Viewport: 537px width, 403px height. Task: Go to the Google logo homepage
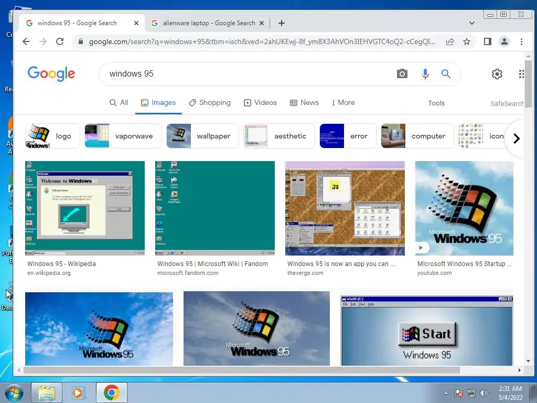51,73
